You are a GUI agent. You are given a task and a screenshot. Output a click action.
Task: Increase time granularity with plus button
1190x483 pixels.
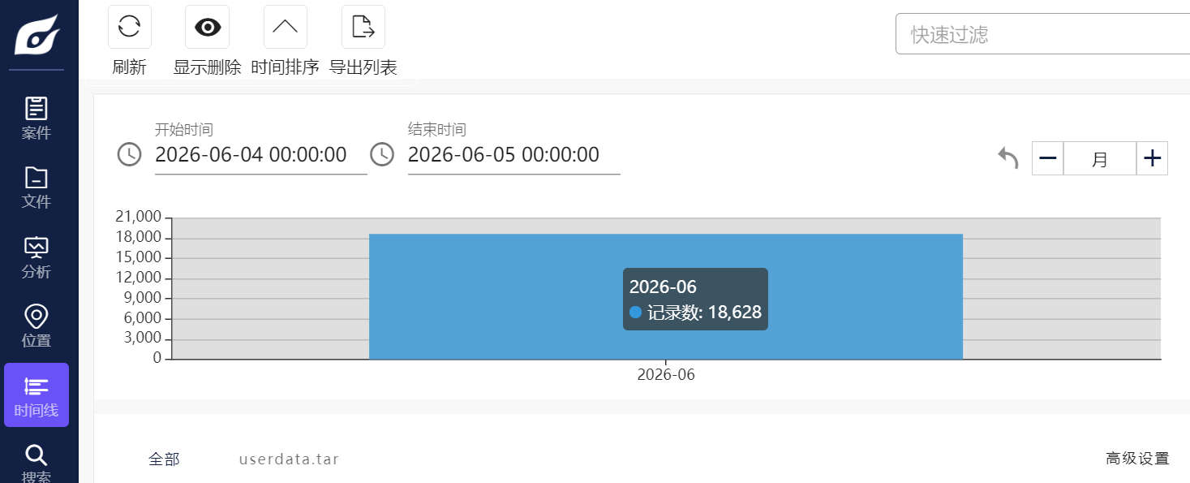1152,158
